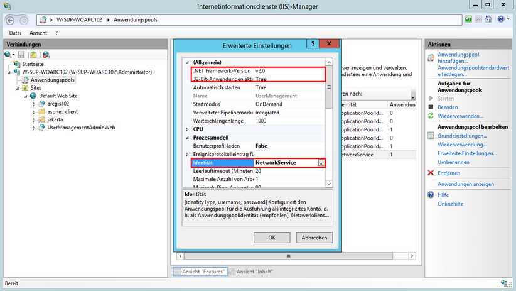Screen dimensions: 516x291
Task: Switch to Ansicht "Features" tab
Action: [x=200, y=272]
